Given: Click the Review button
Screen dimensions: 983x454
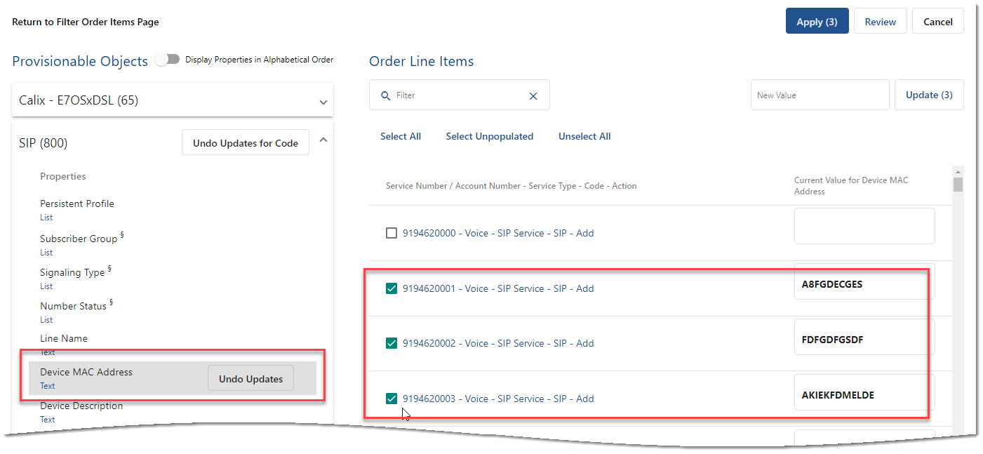Looking at the screenshot, I should pos(880,22).
